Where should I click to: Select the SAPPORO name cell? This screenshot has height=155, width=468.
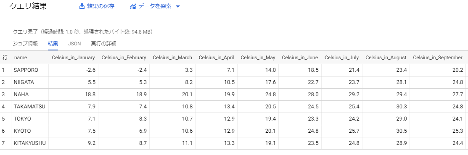click(26, 70)
